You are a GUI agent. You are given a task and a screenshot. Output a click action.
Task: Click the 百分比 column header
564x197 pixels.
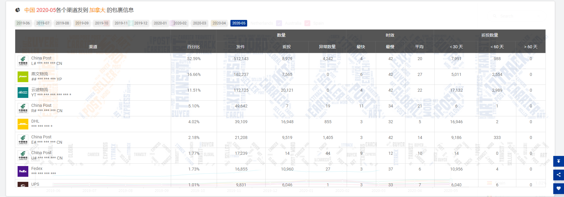(193, 47)
